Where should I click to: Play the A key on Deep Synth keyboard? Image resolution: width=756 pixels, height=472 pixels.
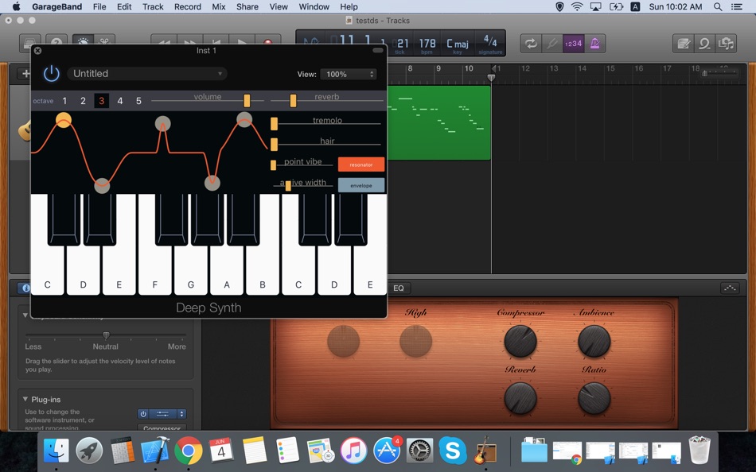coord(227,269)
